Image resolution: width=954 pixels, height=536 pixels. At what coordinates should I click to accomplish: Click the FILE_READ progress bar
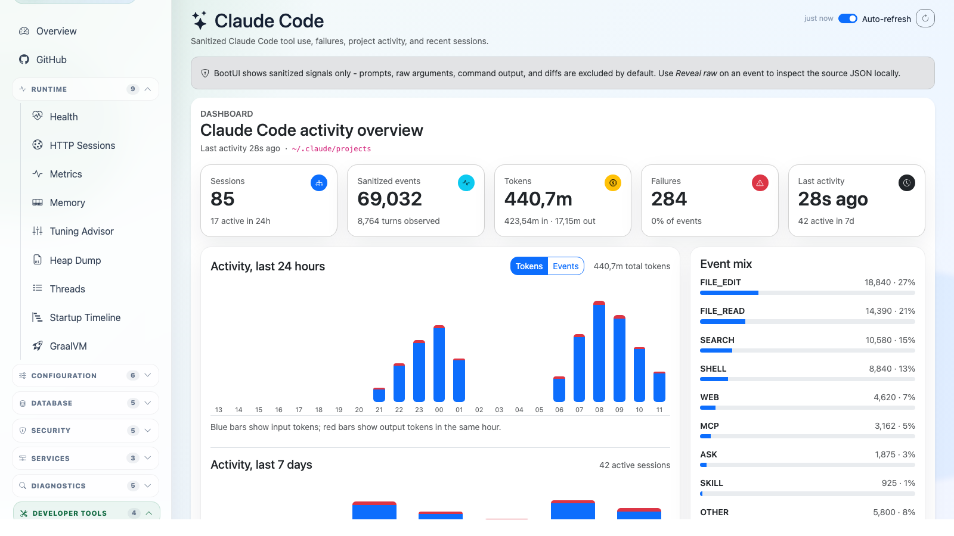[x=807, y=322]
